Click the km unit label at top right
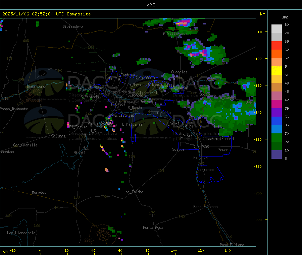 click(x=262, y=14)
